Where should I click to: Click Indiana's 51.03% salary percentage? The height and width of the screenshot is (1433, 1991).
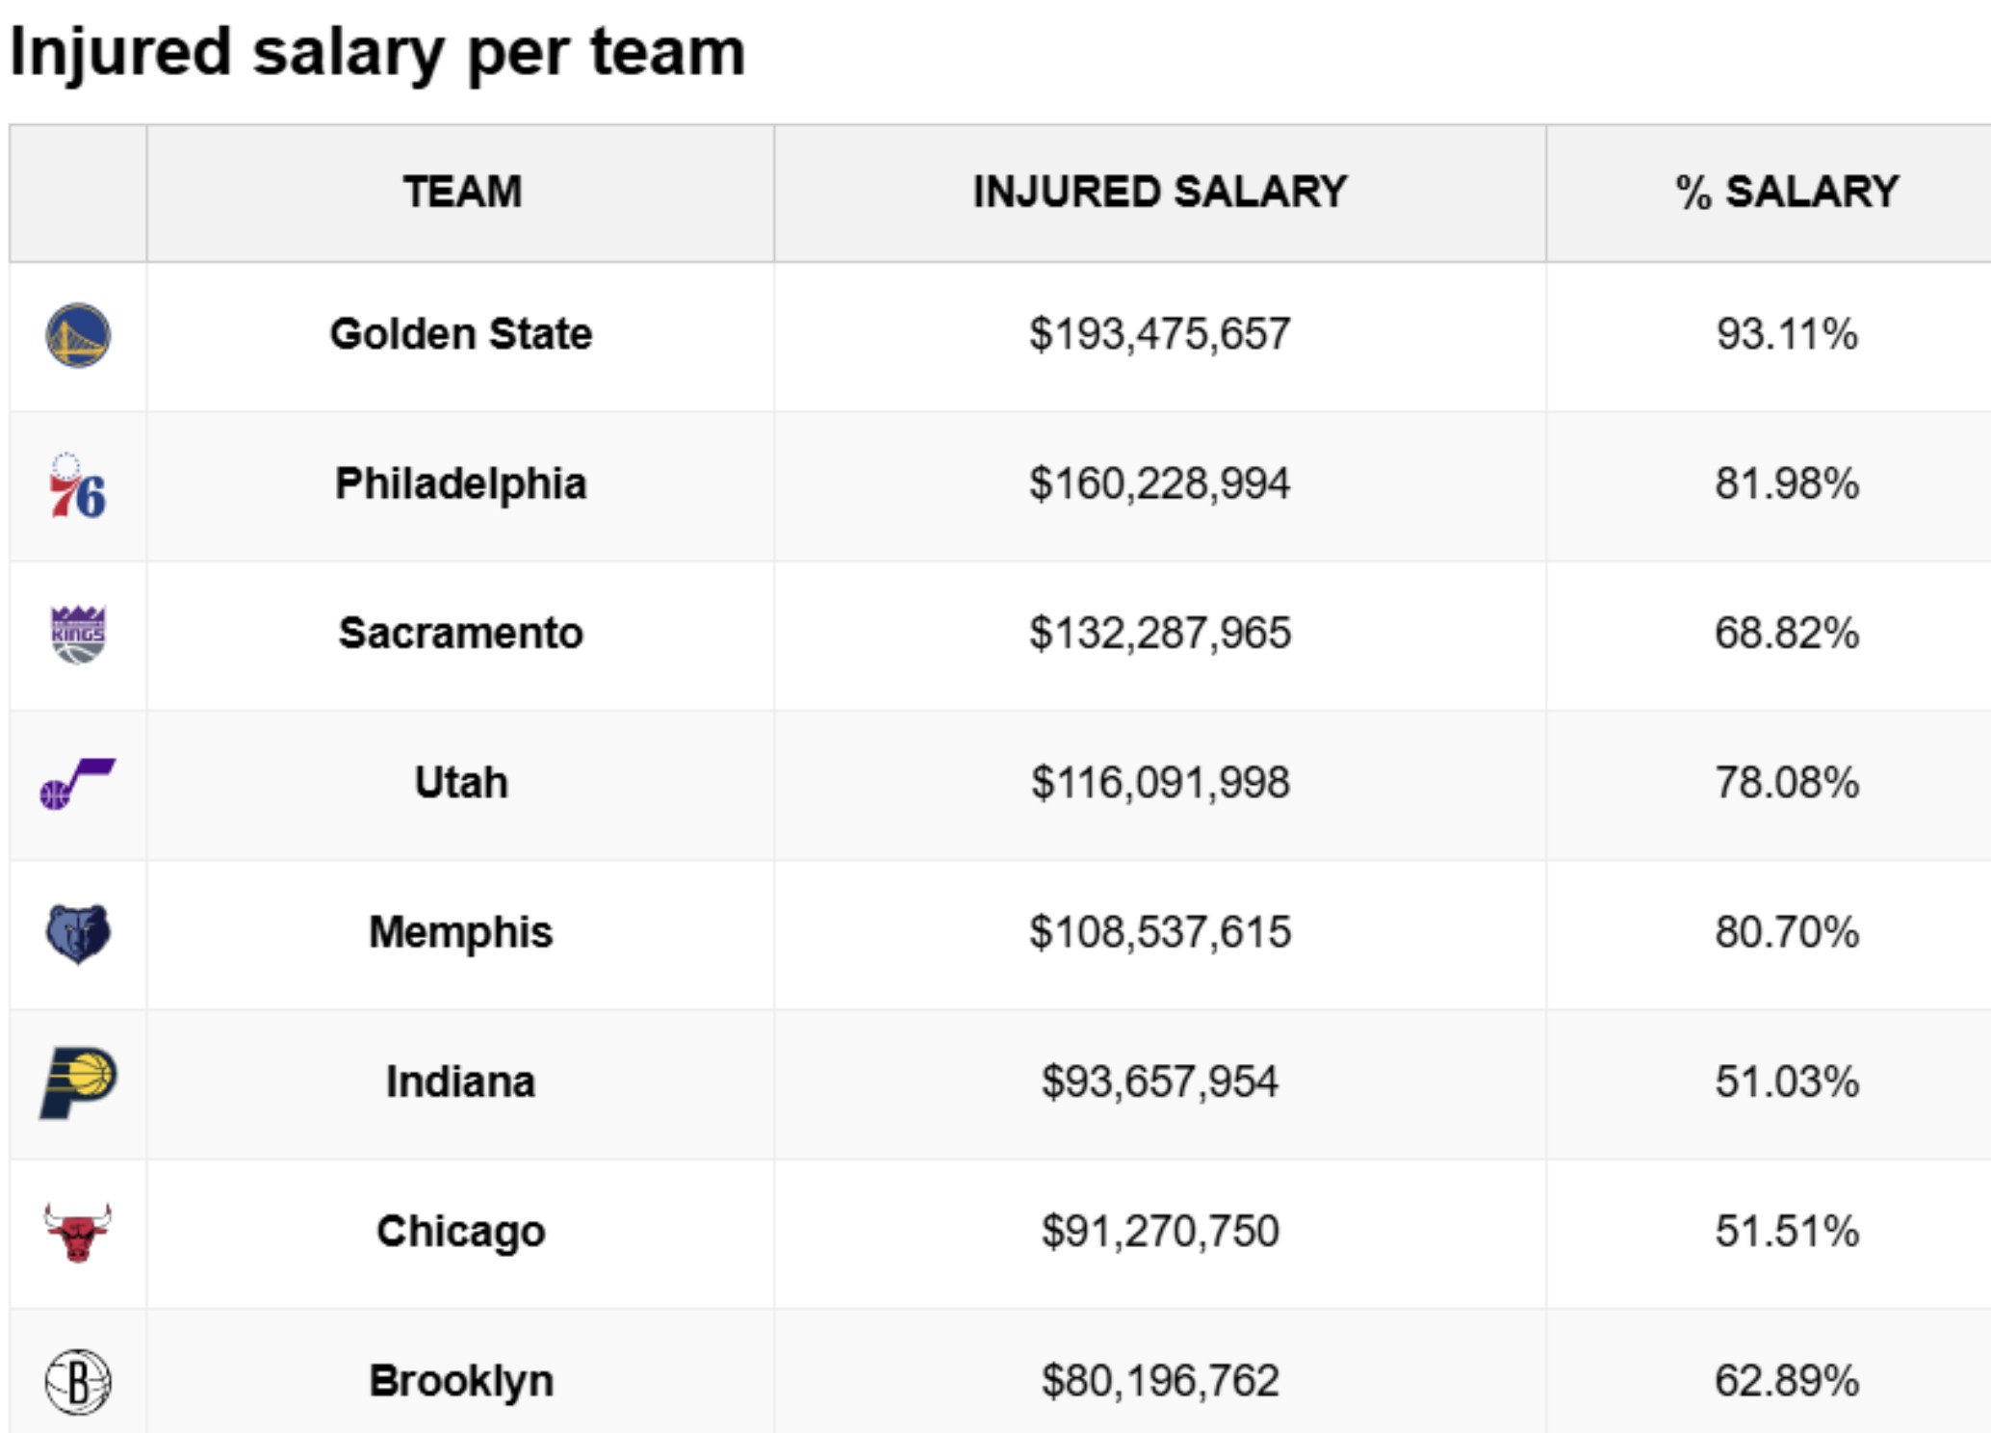tap(1787, 1081)
